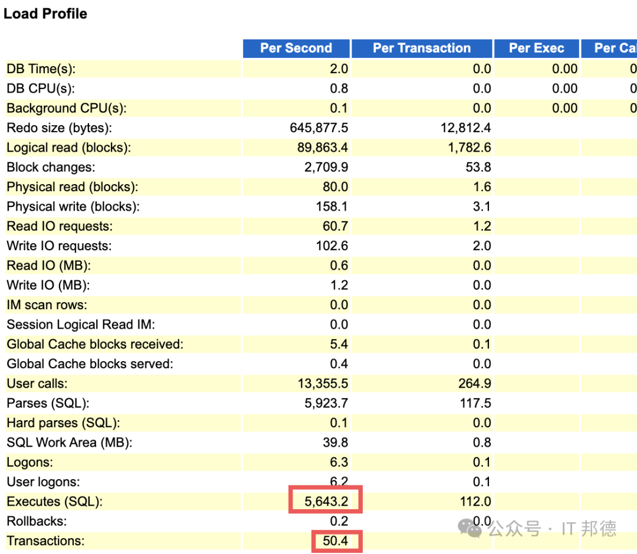Screen dimensions: 637x554
Task: Click the "Physical write (blocks):" row label
Action: tap(73, 207)
